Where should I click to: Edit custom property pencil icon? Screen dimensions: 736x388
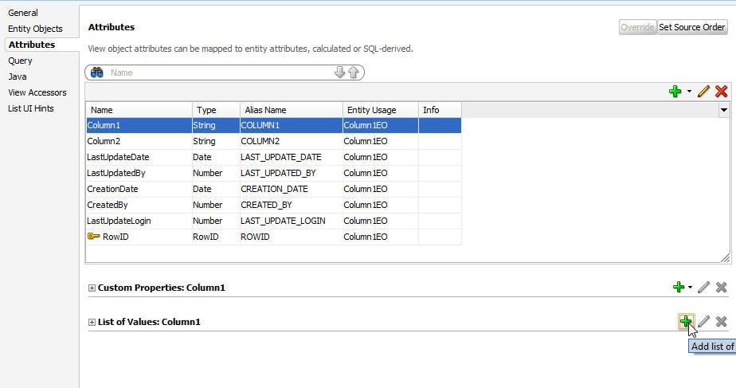click(x=703, y=287)
